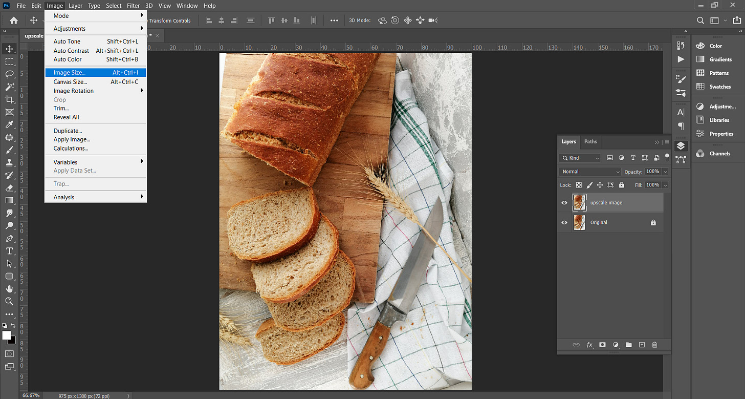Open the Swatches panel
This screenshot has height=399, width=745.
point(719,87)
